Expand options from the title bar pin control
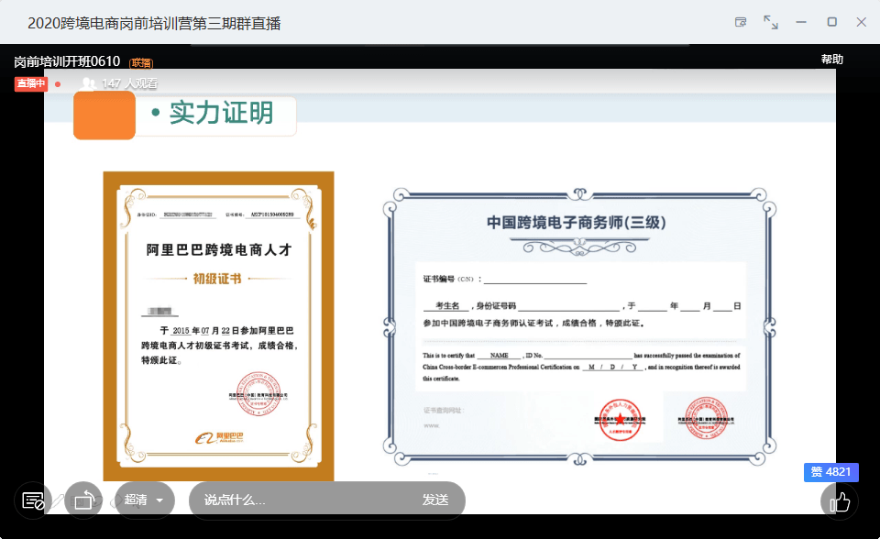The height and width of the screenshot is (539, 880). pyautogui.click(x=740, y=19)
